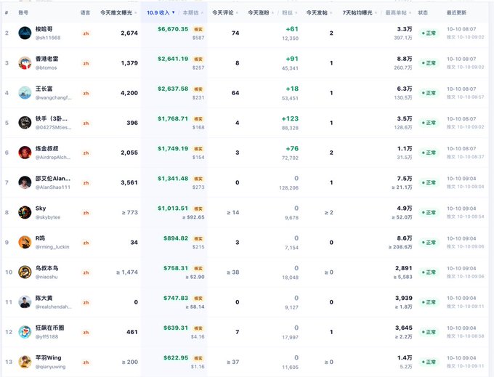494x377 pixels.
Task: Select the Sky account avatar
Action: (x=25, y=213)
